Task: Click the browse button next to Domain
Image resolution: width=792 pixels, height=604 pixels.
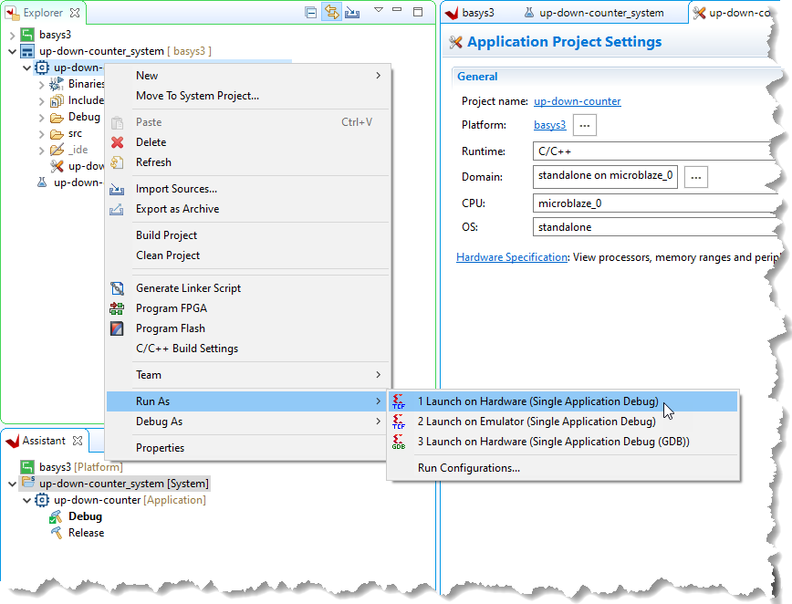Action: 696,177
